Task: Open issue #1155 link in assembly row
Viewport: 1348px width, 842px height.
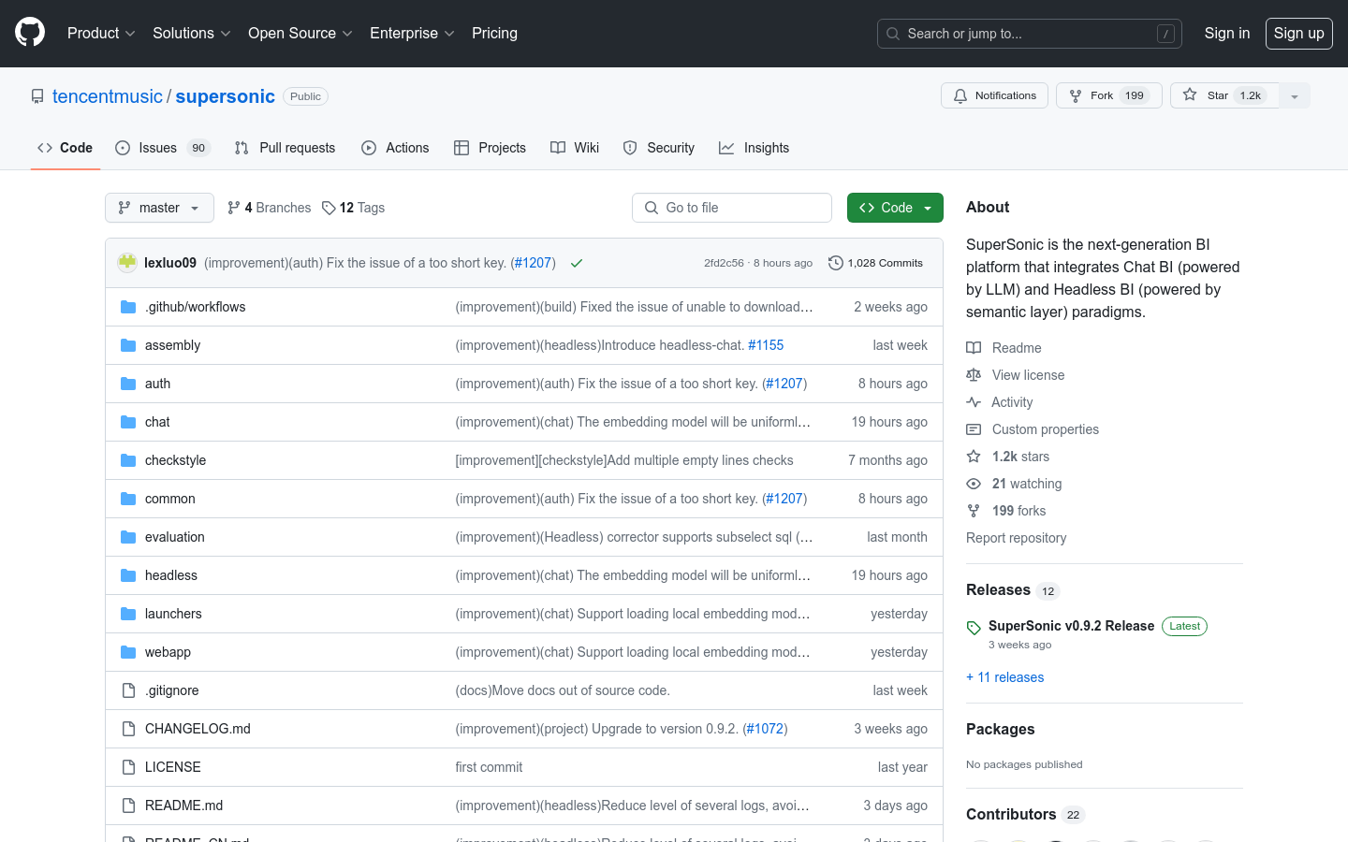Action: [x=766, y=345]
